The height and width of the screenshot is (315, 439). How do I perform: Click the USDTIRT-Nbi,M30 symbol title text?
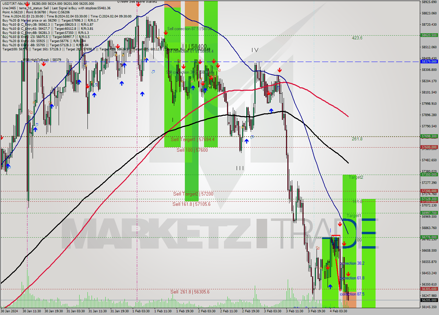pyautogui.click(x=16, y=3)
